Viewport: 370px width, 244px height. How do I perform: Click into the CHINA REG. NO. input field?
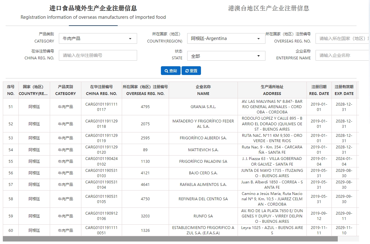coord(98,55)
